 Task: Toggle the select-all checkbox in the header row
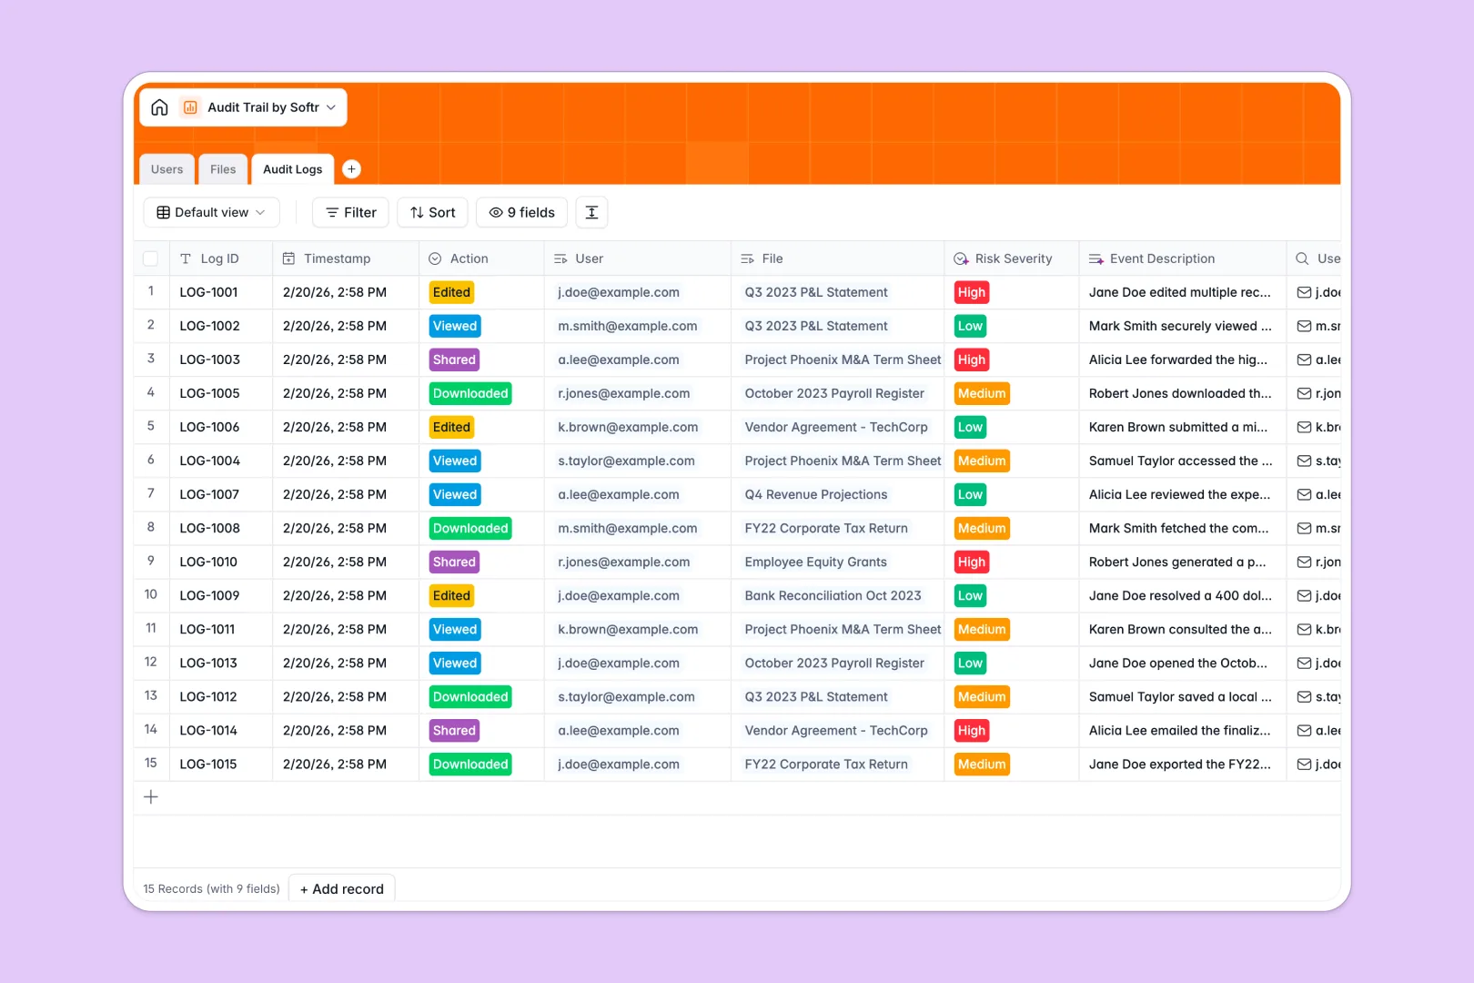pyautogui.click(x=151, y=258)
